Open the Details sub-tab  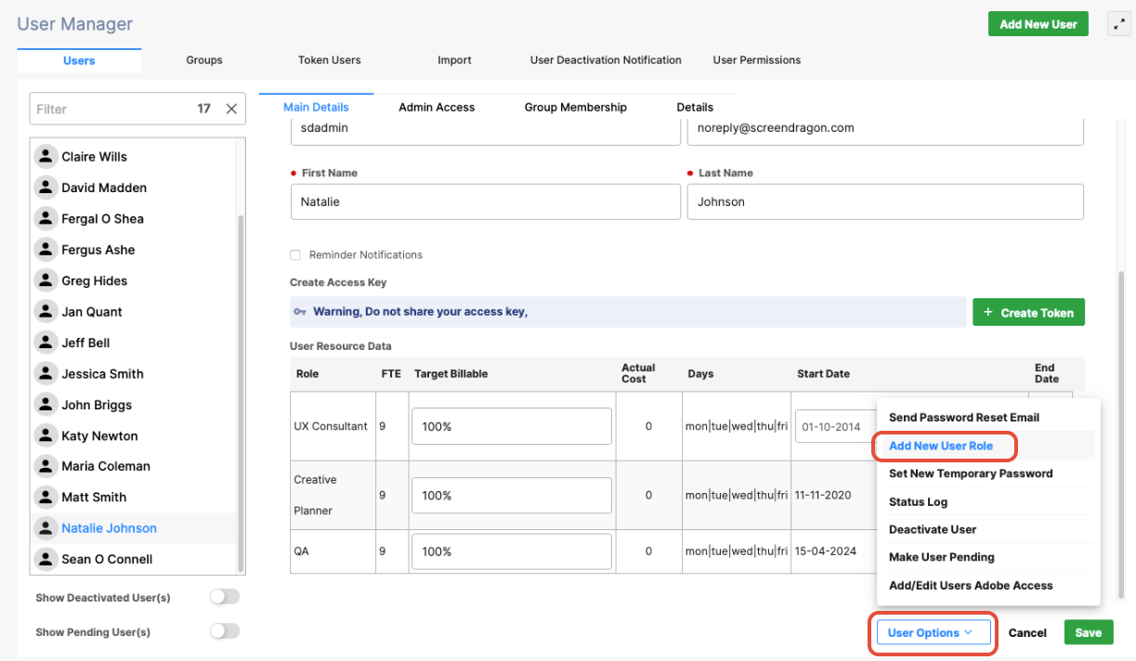[x=695, y=108]
